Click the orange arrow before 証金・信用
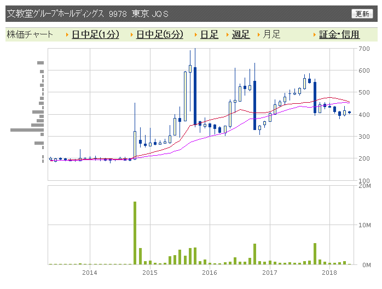Image resolution: width=382 pixels, height=289 pixels. click(314, 35)
